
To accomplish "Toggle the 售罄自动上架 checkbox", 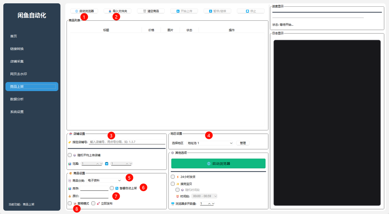I will [112, 188].
